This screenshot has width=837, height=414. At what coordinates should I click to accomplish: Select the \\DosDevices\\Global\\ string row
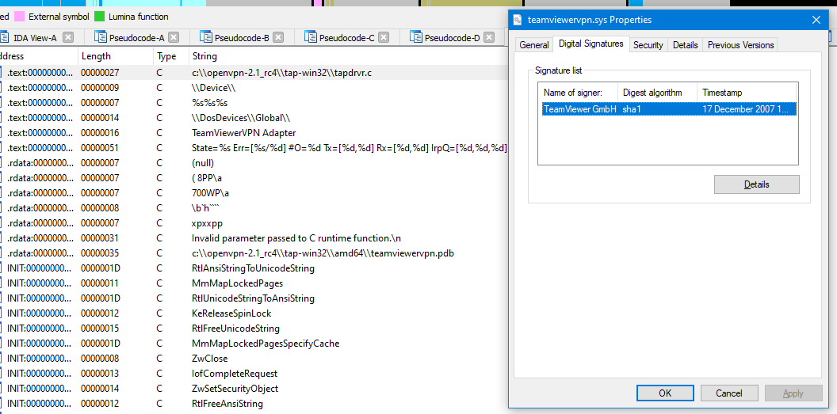tap(254, 117)
